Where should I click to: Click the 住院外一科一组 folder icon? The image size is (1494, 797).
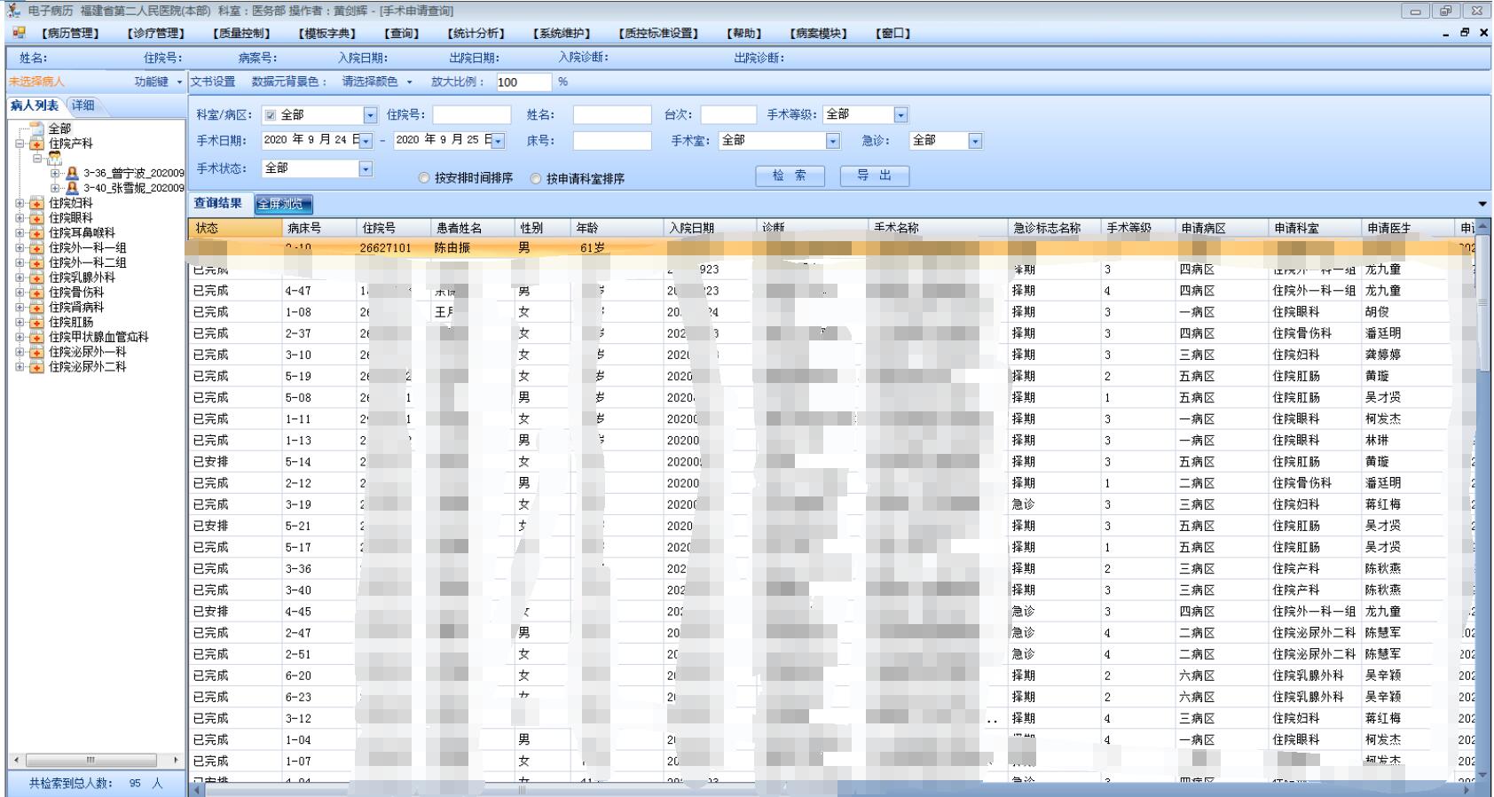click(36, 248)
